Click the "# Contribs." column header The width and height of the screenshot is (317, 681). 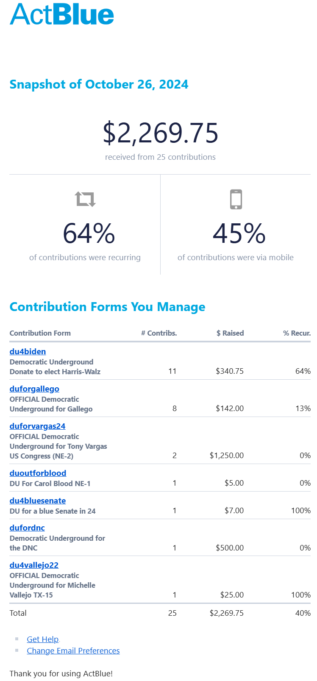click(x=159, y=333)
